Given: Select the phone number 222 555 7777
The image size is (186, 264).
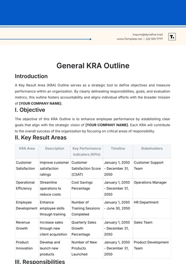Looking at the screenshot, I should tap(154, 39).
